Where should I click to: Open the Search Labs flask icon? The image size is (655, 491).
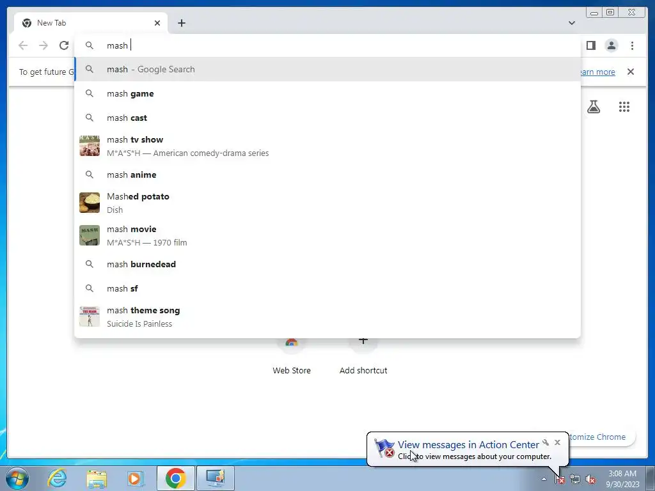(x=593, y=107)
